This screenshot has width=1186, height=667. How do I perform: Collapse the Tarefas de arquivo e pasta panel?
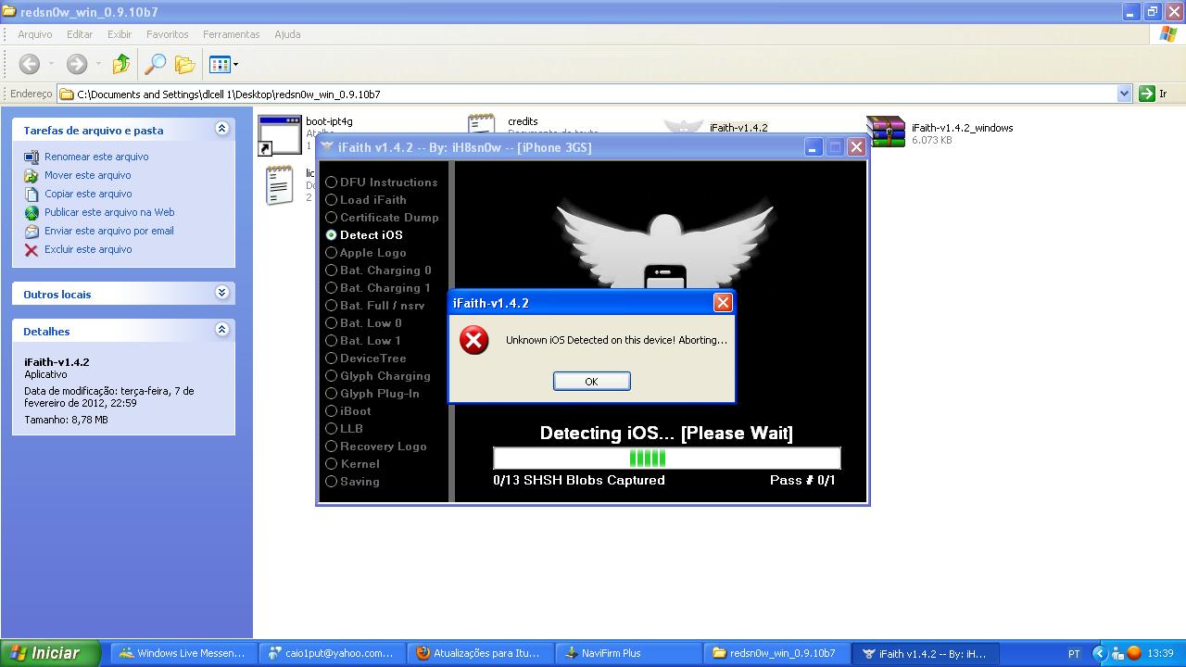coord(221,129)
